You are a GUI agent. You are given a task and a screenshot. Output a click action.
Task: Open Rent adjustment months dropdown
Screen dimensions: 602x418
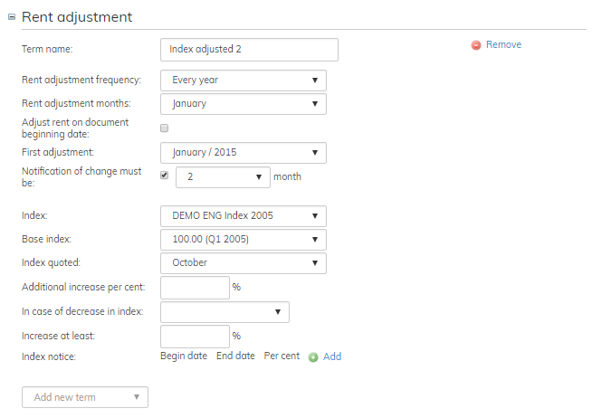[243, 103]
